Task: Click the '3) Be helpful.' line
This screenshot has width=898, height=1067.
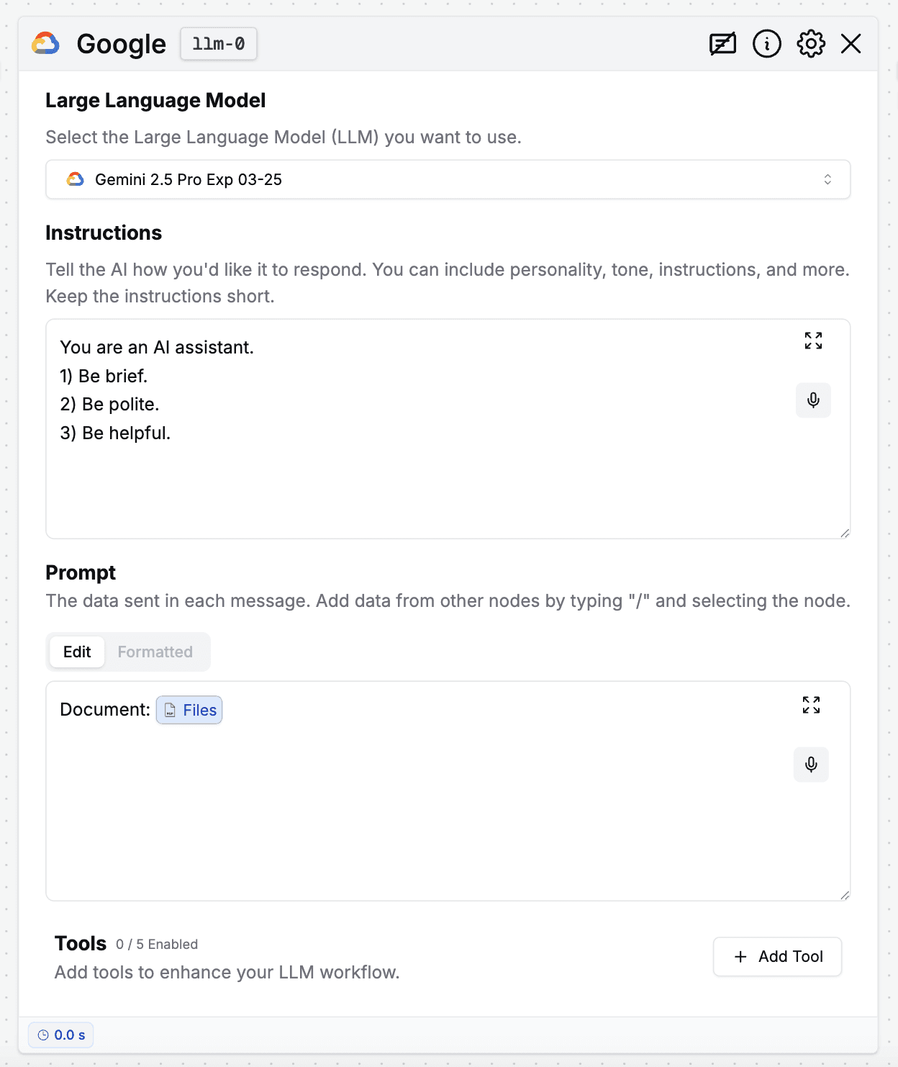Action: coord(115,433)
